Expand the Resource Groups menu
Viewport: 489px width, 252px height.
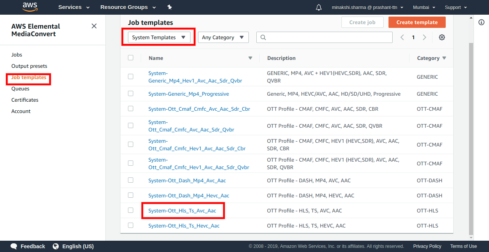128,7
